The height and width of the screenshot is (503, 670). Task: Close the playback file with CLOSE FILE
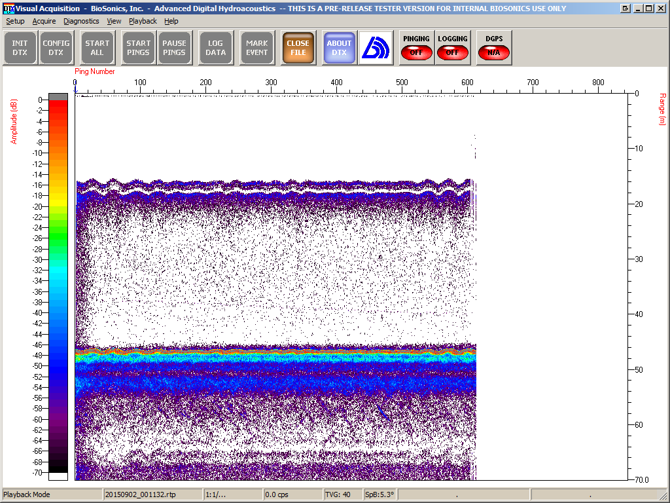coord(298,48)
